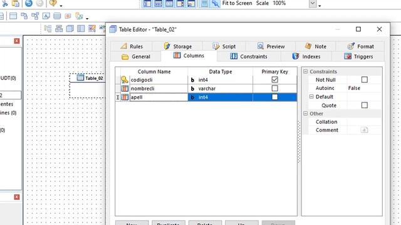Check Primary Key for apell row
The height and width of the screenshot is (225, 401).
(274, 97)
